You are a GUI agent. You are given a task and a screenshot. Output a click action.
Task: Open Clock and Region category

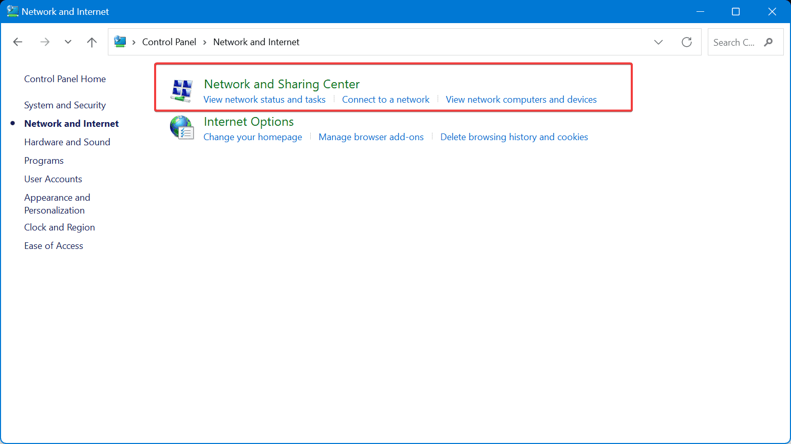[x=60, y=227]
